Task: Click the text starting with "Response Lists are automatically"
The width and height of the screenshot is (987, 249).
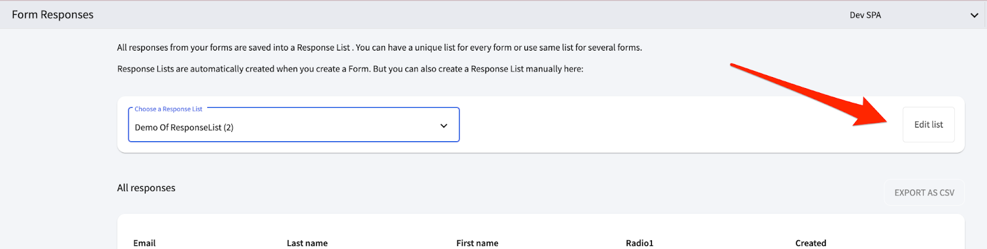Action: [x=350, y=69]
